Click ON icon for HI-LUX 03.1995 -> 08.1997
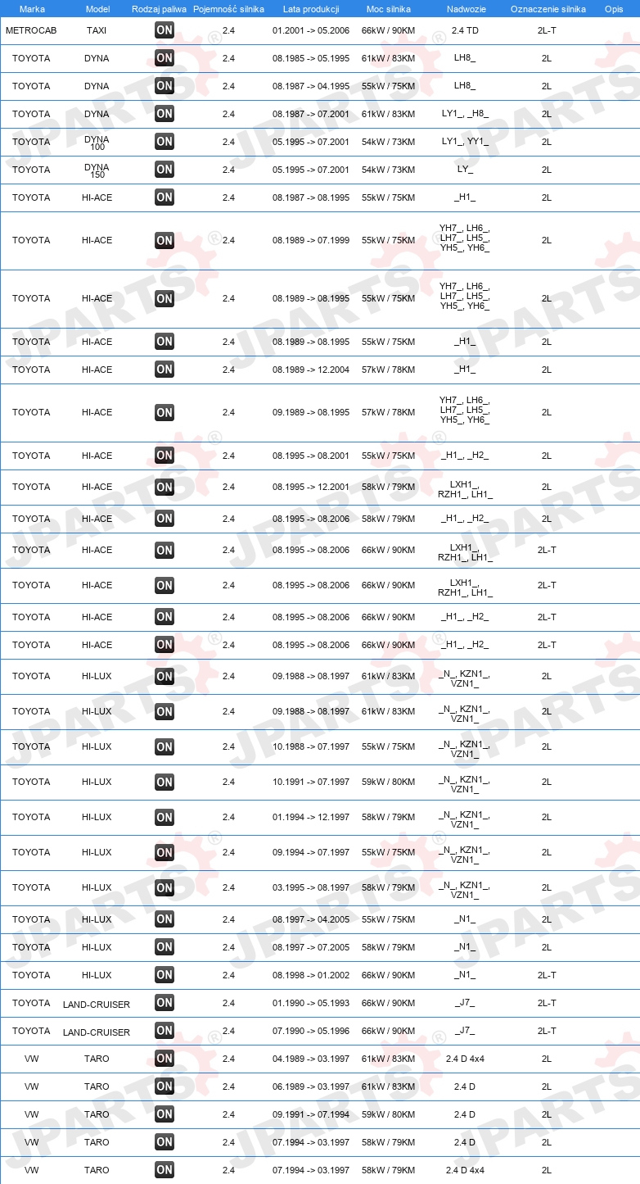The image size is (640, 1184). 165,887
